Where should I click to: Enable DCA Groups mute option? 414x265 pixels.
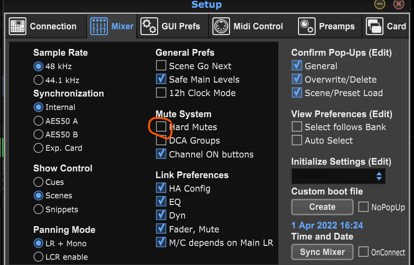(x=161, y=141)
